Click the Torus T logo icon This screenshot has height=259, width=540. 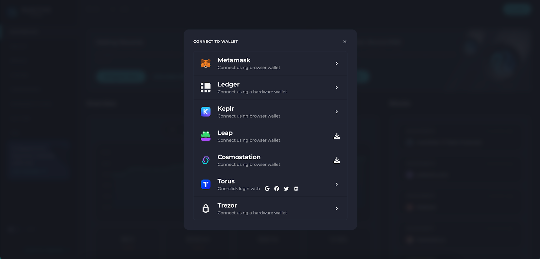(206, 184)
